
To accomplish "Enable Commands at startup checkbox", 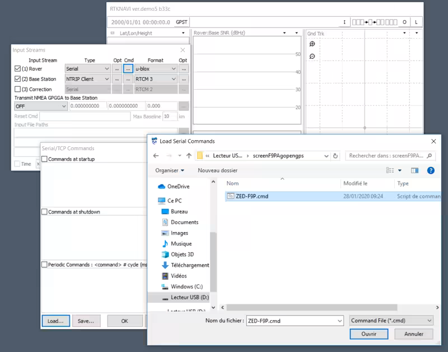I will click(x=45, y=159).
